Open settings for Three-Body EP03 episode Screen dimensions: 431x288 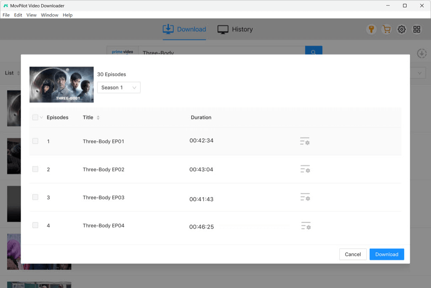point(305,197)
